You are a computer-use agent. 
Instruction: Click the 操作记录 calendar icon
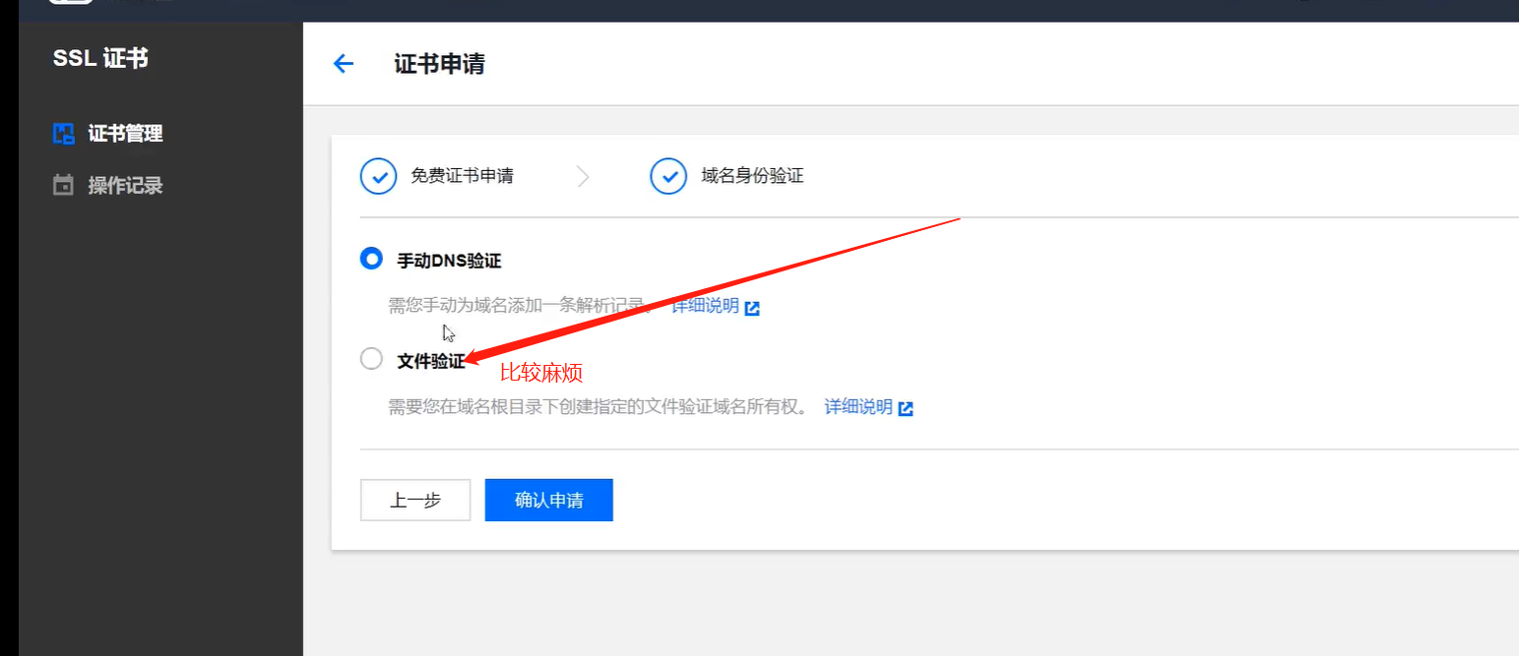click(x=63, y=185)
